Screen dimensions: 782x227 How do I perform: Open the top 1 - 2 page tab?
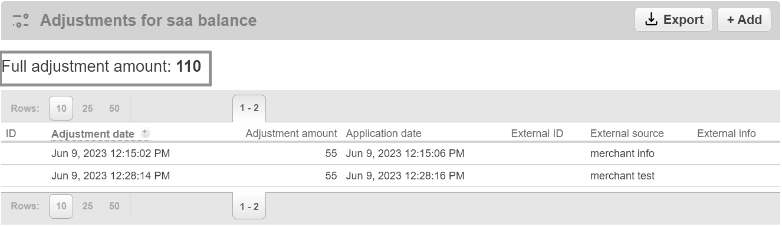pos(249,108)
